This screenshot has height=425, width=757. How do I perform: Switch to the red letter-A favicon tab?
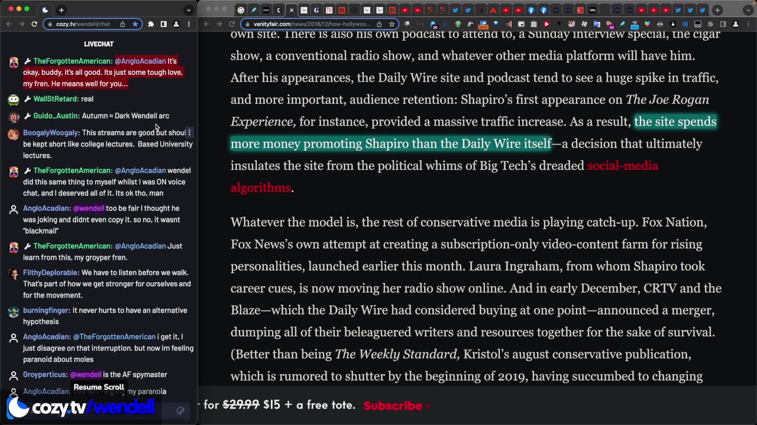[x=493, y=10]
